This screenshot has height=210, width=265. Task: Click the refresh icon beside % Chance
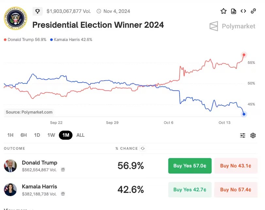pos(143,148)
